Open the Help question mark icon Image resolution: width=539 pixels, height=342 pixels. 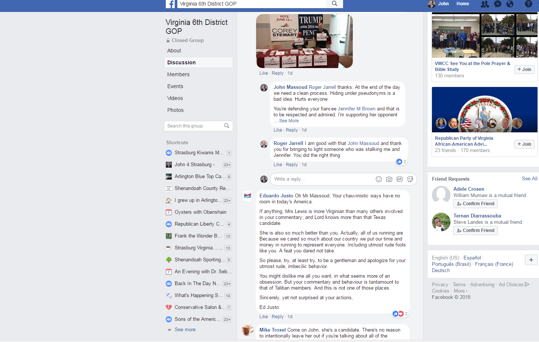(528, 4)
